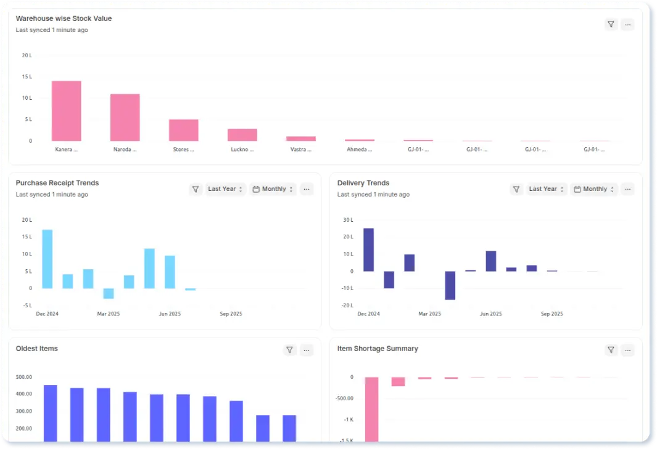
Task: Open the options menu on Warehouse wise Stock Value
Action: pos(627,24)
